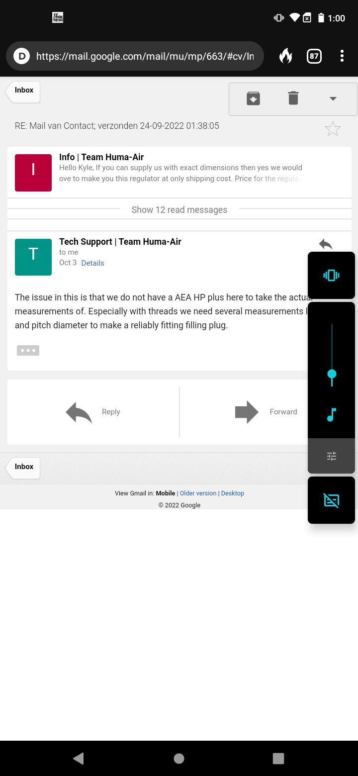This screenshot has width=358, height=776.
Task: Open volume settings sliders icon
Action: (x=332, y=456)
